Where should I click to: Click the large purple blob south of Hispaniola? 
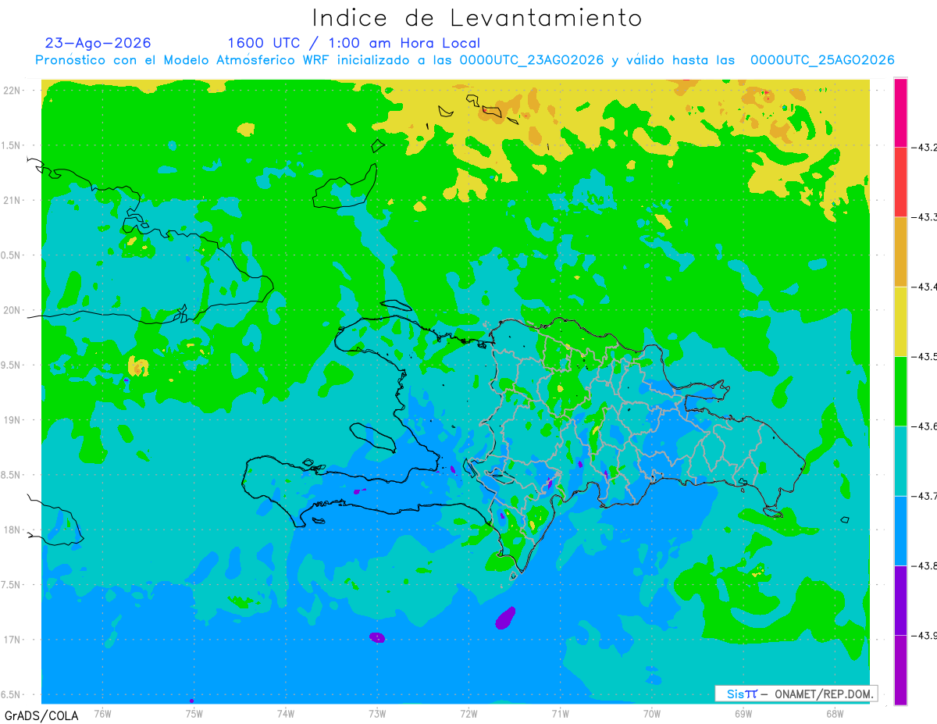click(x=506, y=618)
